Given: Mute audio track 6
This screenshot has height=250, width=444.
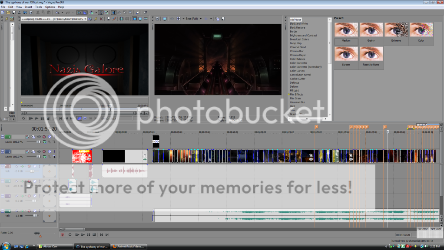Looking at the screenshot, I should 35,211.
